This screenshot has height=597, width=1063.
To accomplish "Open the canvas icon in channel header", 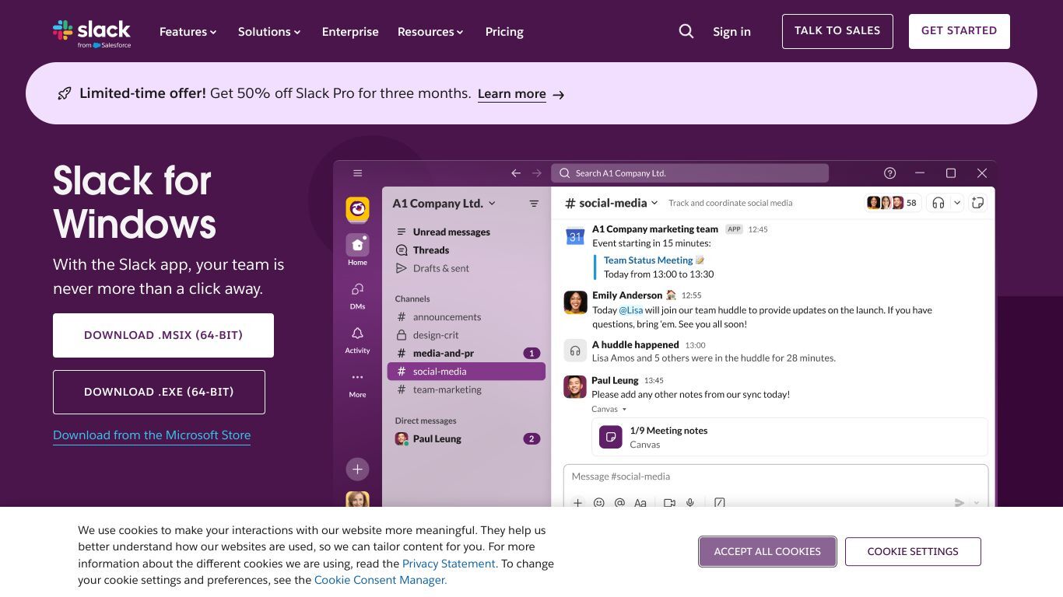I will [978, 203].
